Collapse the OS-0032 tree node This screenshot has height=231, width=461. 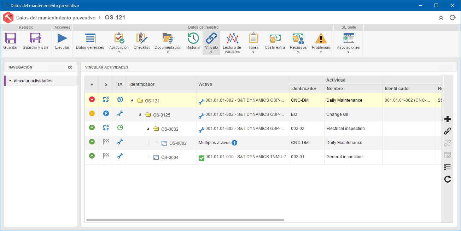click(x=148, y=129)
